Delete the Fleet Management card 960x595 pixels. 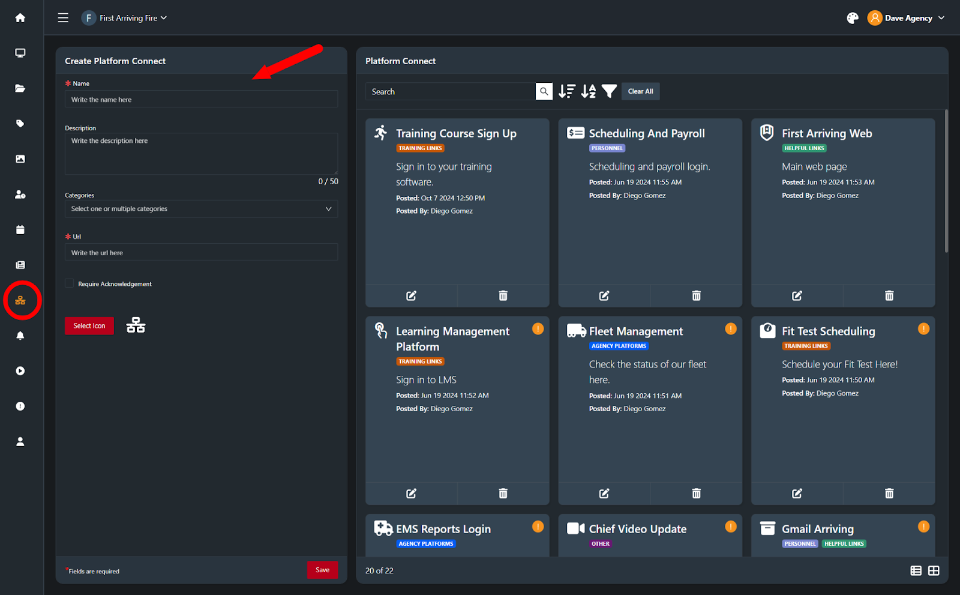tap(696, 494)
